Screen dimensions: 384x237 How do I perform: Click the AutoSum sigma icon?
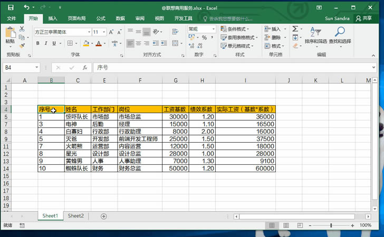295,29
